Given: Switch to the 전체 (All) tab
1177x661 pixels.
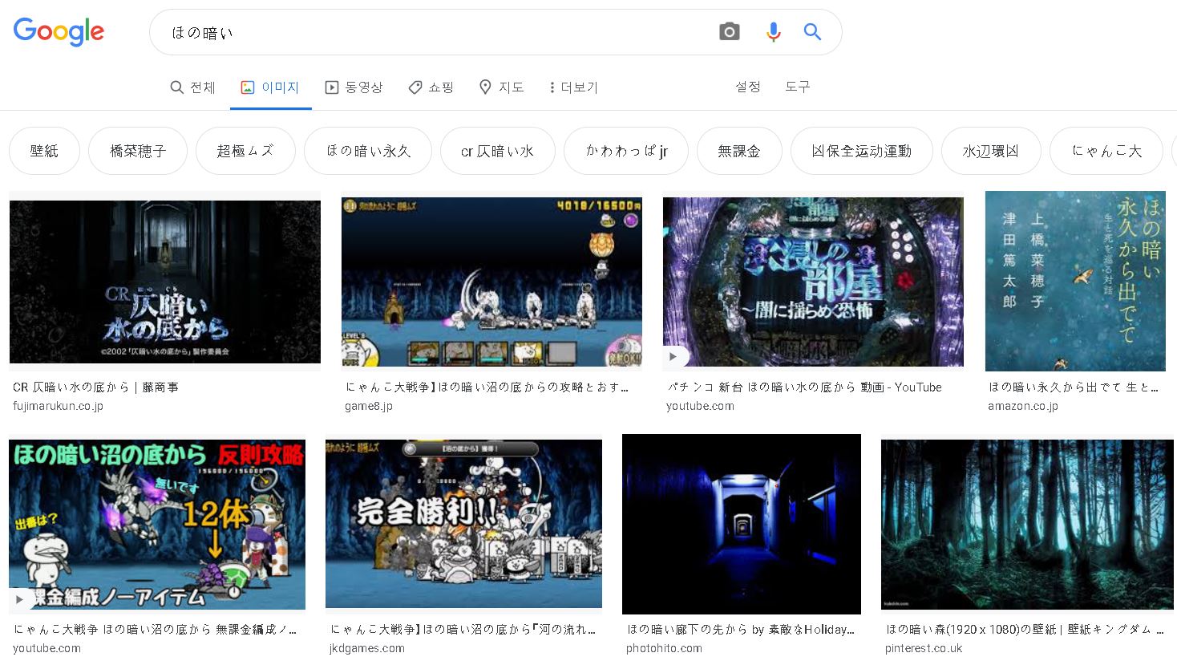Looking at the screenshot, I should point(193,87).
